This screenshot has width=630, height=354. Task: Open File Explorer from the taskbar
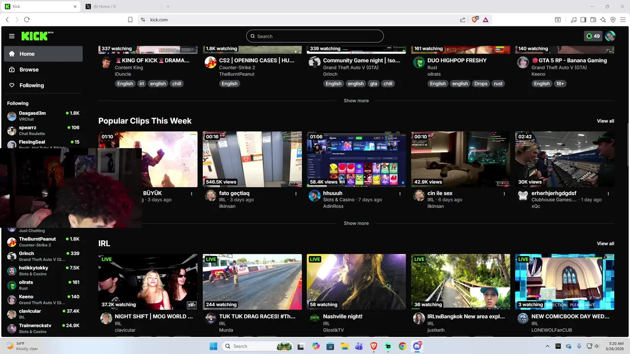pyautogui.click(x=345, y=346)
